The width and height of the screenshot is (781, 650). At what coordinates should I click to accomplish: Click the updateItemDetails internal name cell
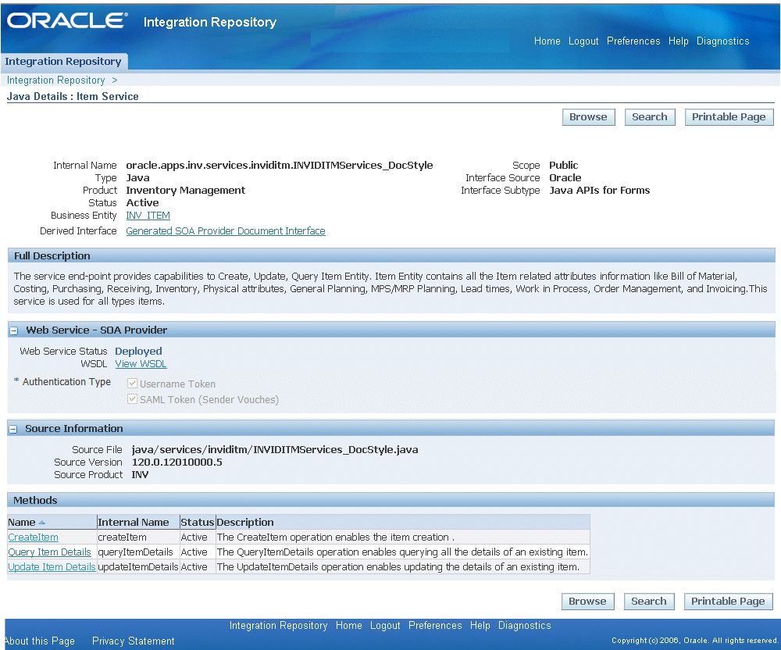pos(138,567)
